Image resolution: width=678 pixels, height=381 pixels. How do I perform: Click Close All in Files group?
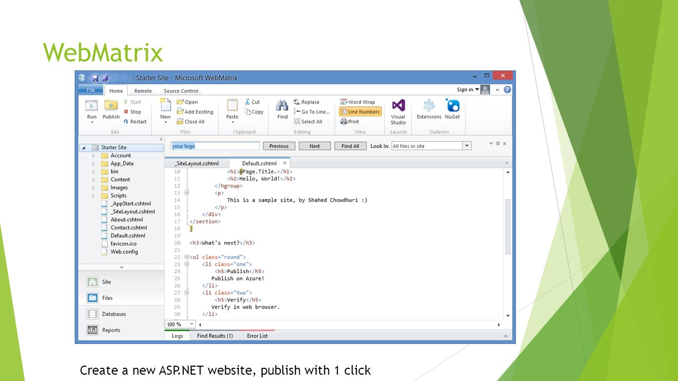coord(191,122)
